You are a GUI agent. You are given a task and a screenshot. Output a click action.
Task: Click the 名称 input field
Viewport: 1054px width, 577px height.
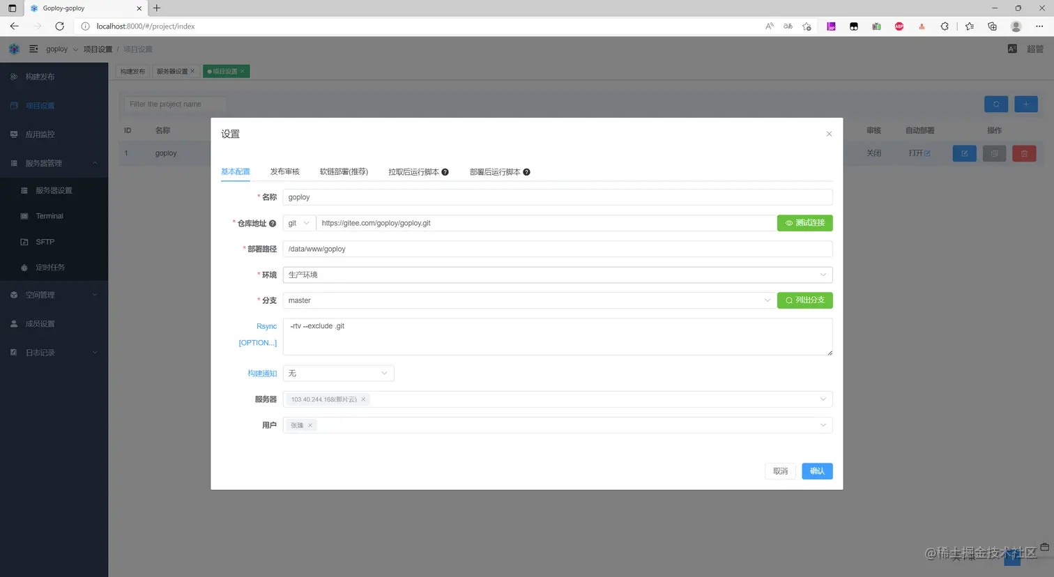(558, 197)
